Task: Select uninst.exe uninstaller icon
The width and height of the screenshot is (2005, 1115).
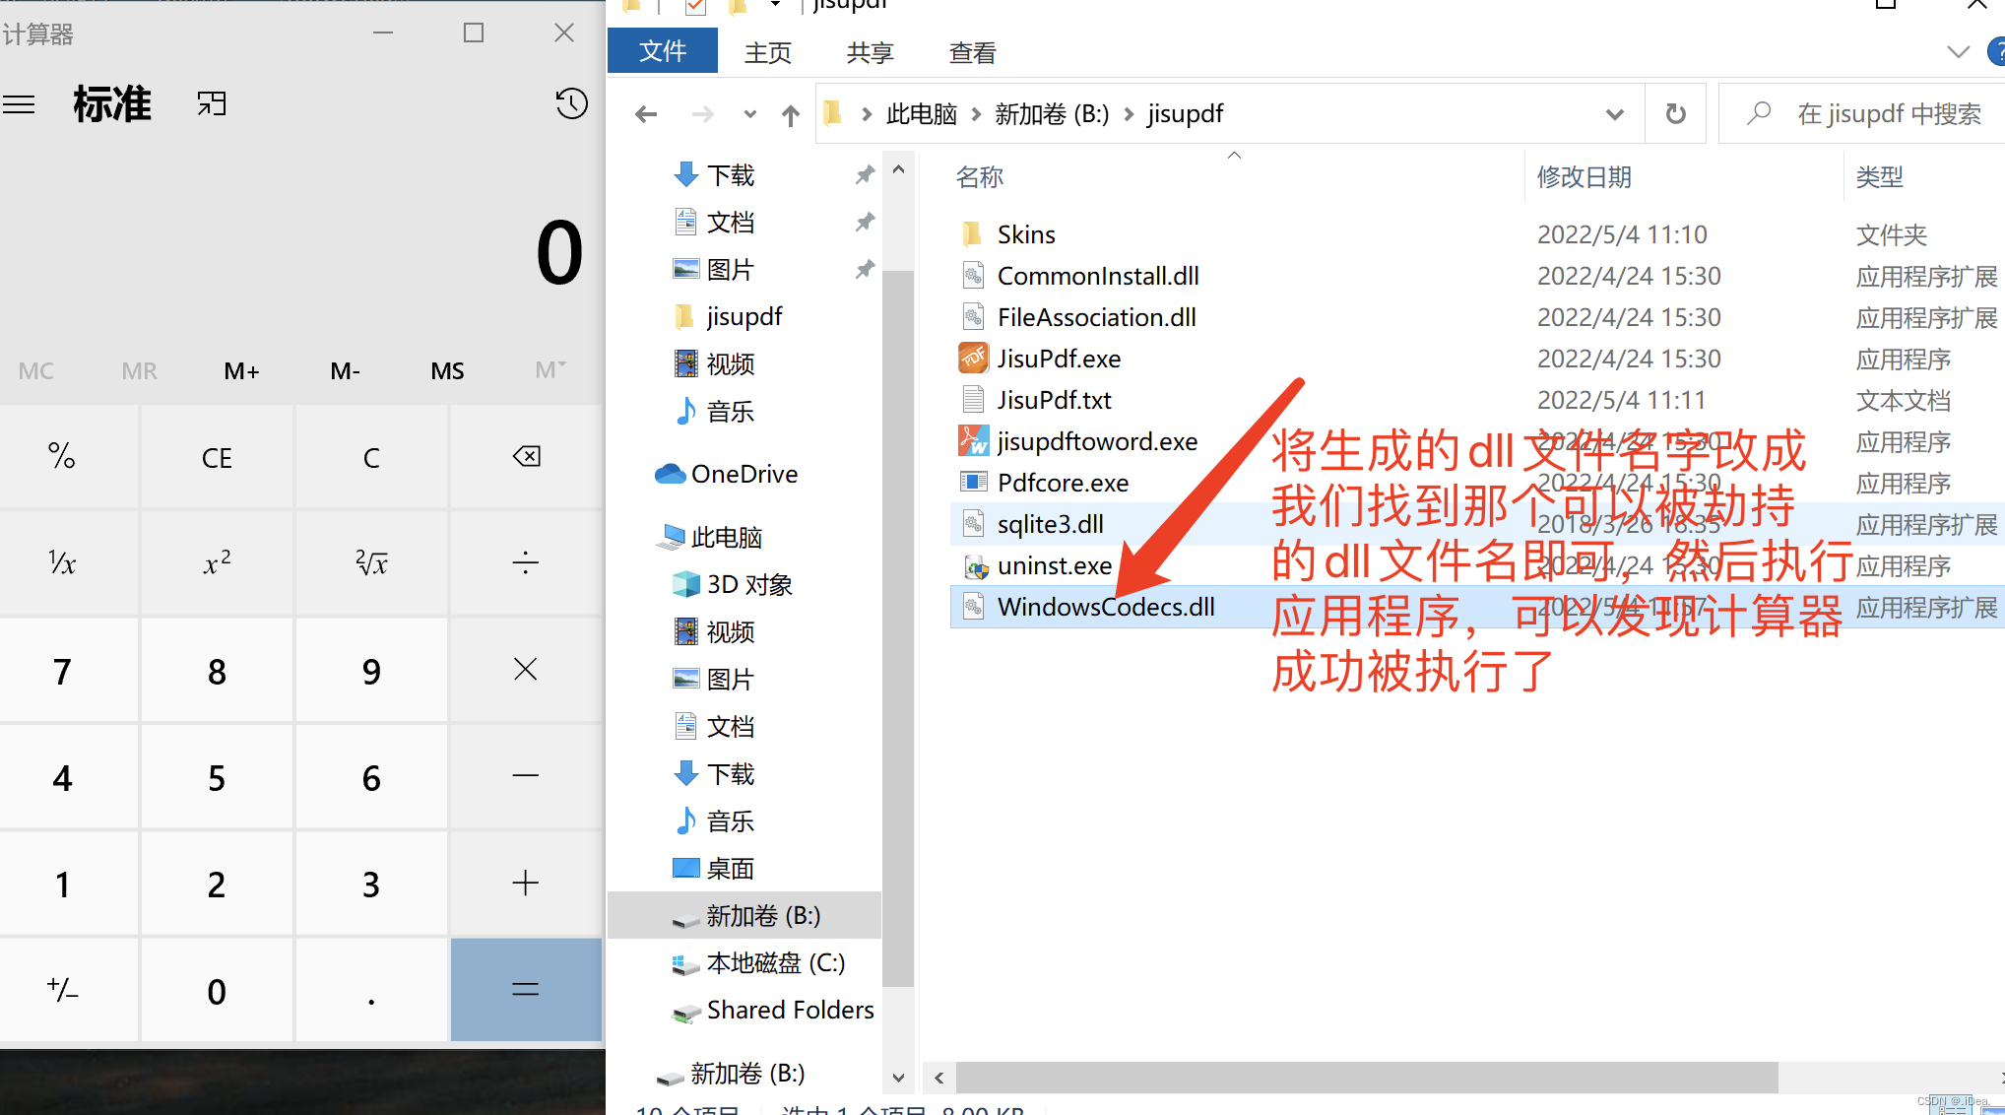Action: [x=975, y=566]
